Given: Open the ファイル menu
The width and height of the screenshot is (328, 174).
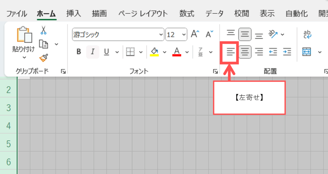Looking at the screenshot, I should pos(17,14).
